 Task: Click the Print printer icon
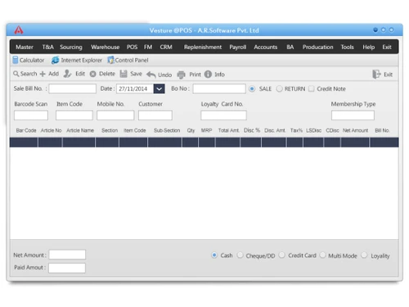tap(181, 74)
